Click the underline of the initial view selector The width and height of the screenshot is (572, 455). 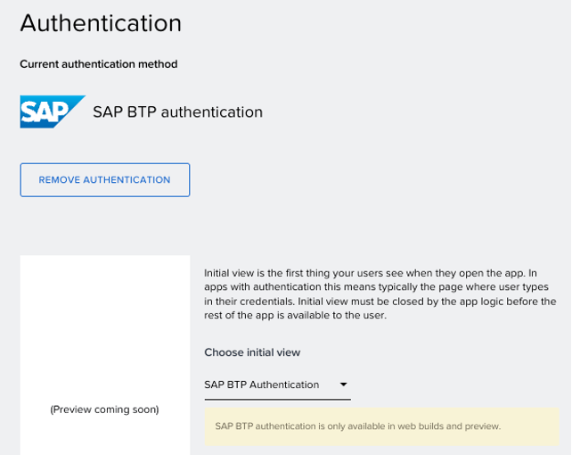278,400
